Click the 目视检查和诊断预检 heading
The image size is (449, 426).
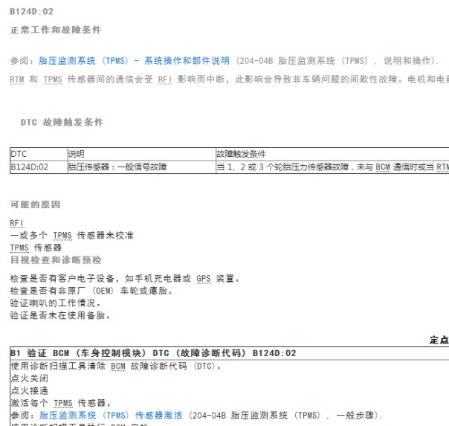56,260
